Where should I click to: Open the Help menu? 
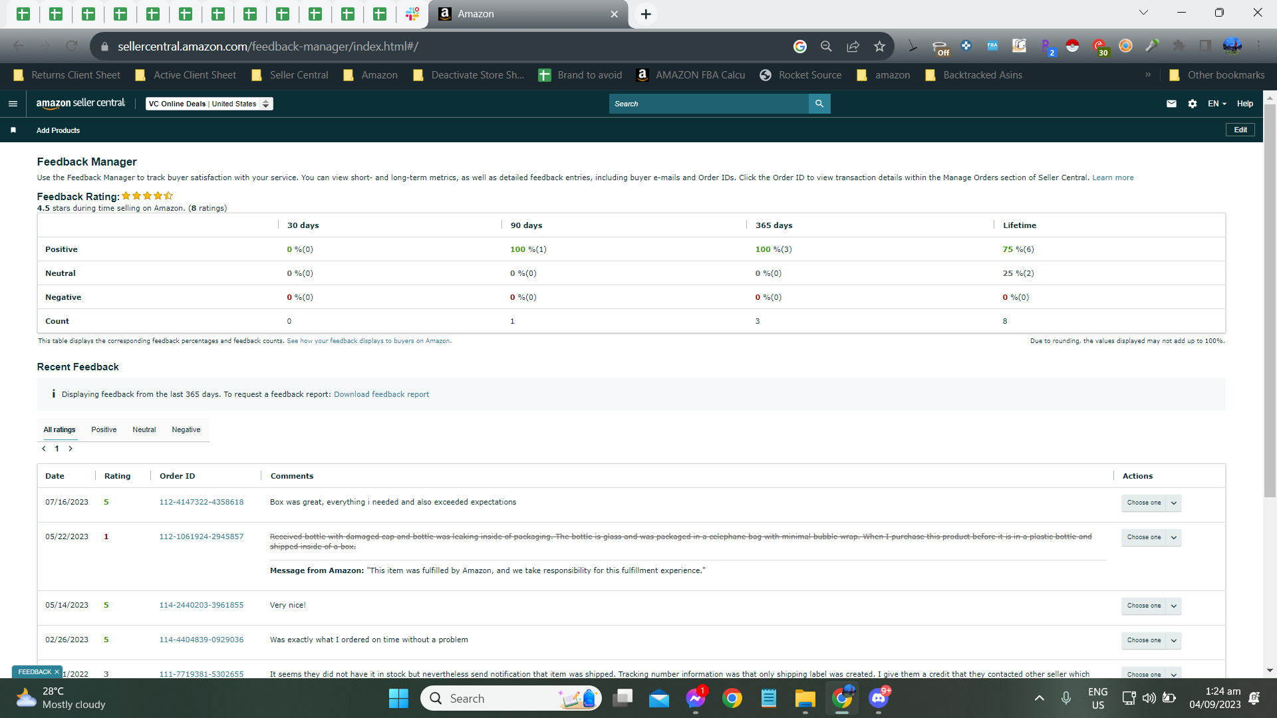point(1245,104)
